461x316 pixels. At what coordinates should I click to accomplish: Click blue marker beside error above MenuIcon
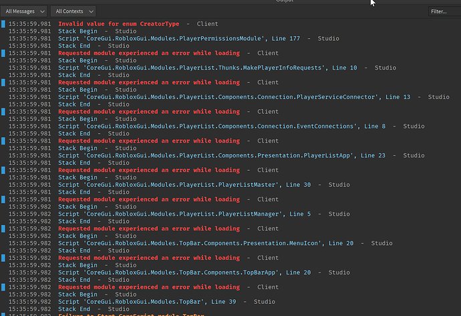click(x=3, y=228)
